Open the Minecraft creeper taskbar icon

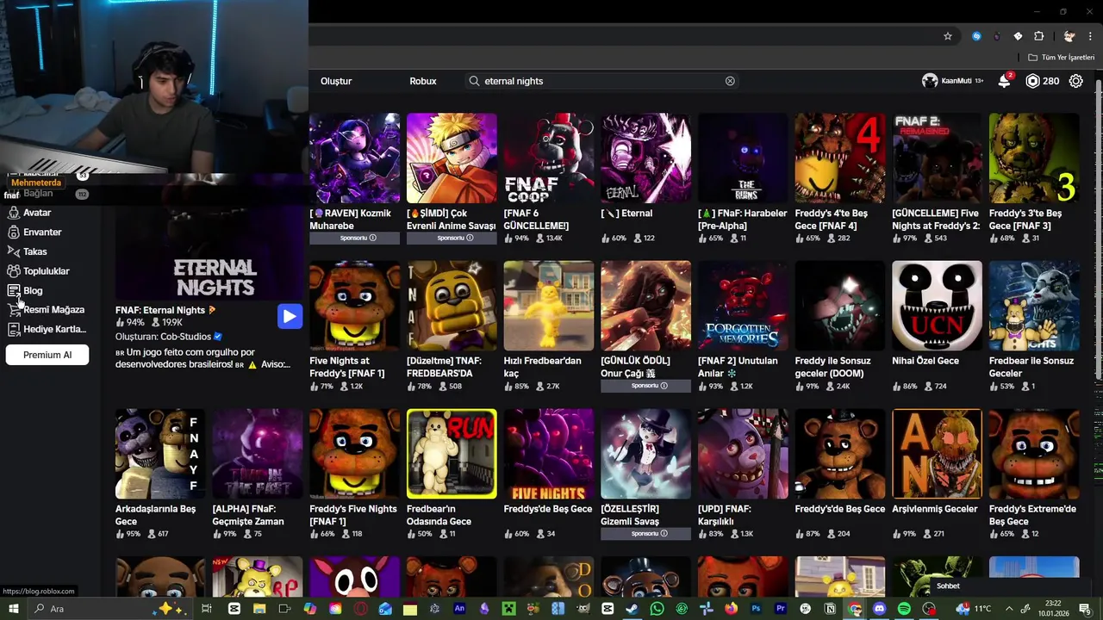pos(508,609)
